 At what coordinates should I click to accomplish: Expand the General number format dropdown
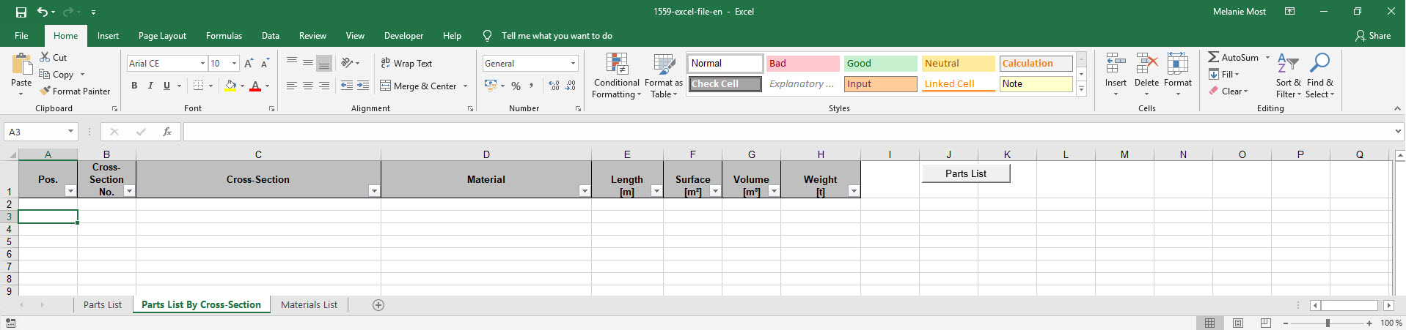click(x=574, y=64)
